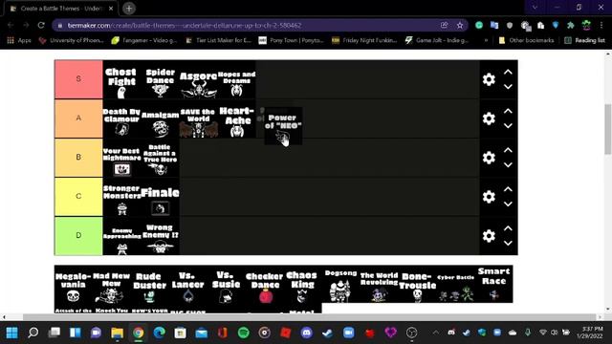Move D tier row down with arrow
Screen dimensions: 612x344
[x=508, y=243]
